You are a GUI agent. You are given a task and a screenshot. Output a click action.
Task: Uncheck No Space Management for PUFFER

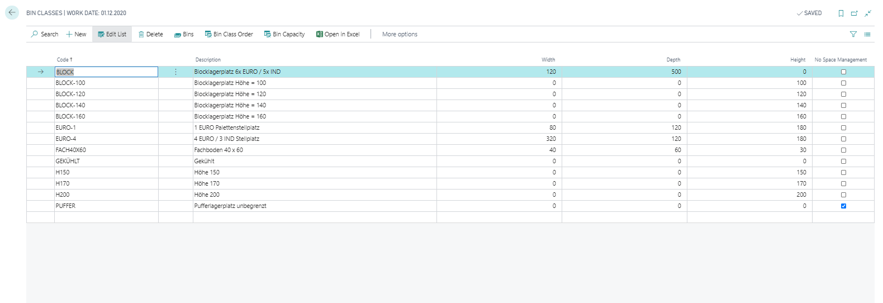click(843, 206)
